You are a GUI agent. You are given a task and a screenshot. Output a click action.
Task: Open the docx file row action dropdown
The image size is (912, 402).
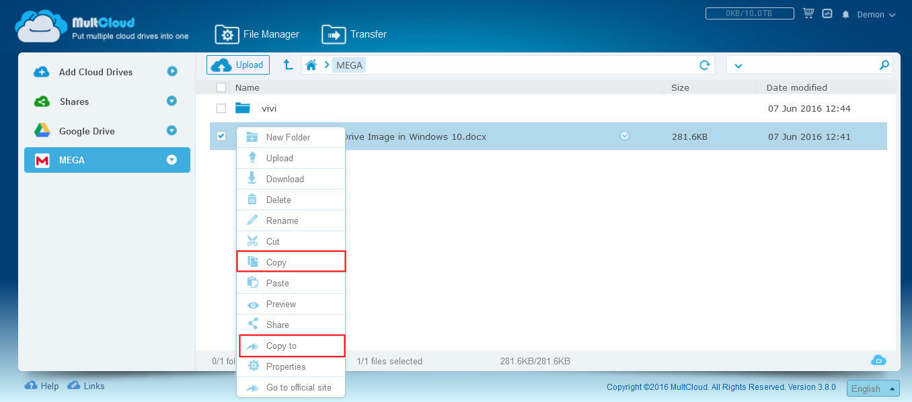pyautogui.click(x=624, y=136)
